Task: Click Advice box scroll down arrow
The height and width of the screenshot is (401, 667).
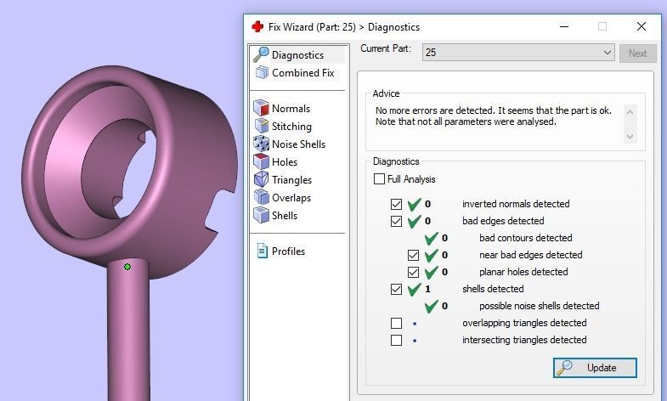Action: [x=630, y=137]
